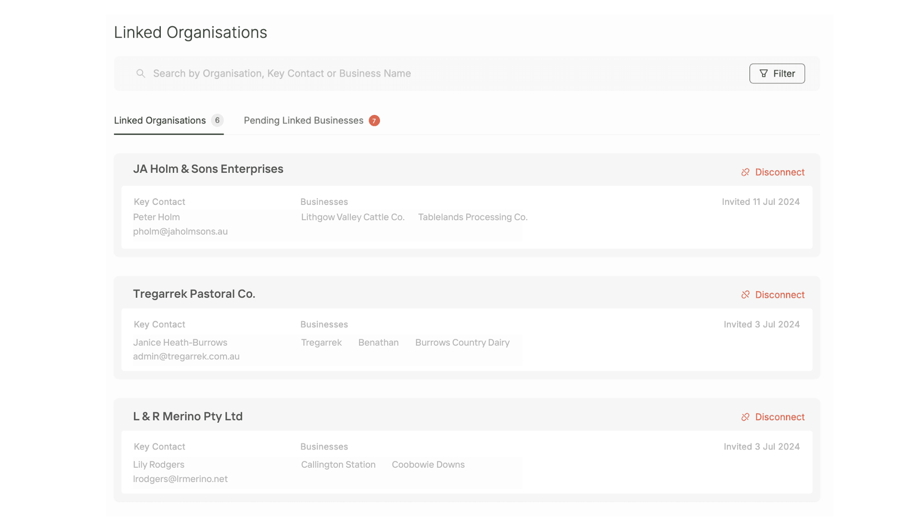919x517 pixels.
Task: Click the Burrows Country Dairy business
Action: click(x=462, y=343)
